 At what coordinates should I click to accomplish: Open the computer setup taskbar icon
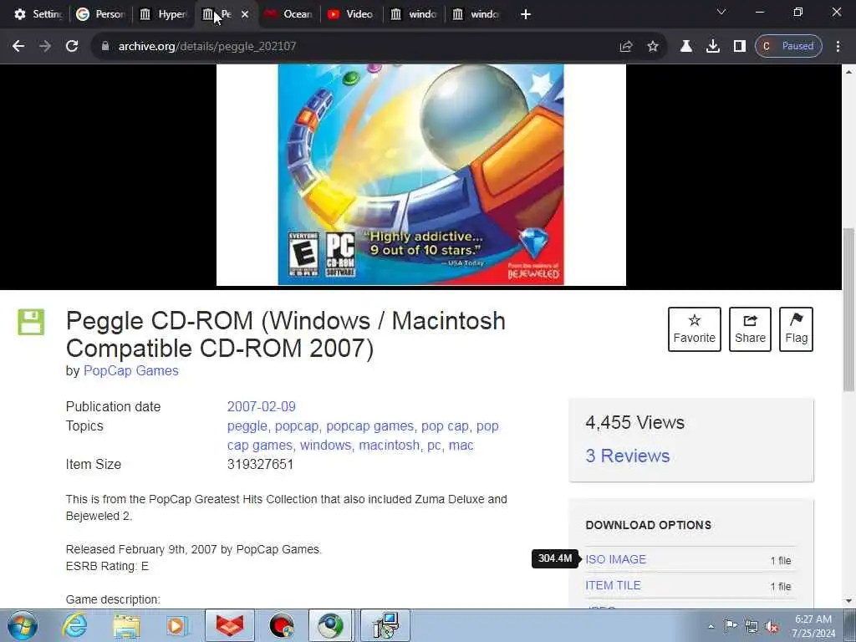(x=386, y=625)
